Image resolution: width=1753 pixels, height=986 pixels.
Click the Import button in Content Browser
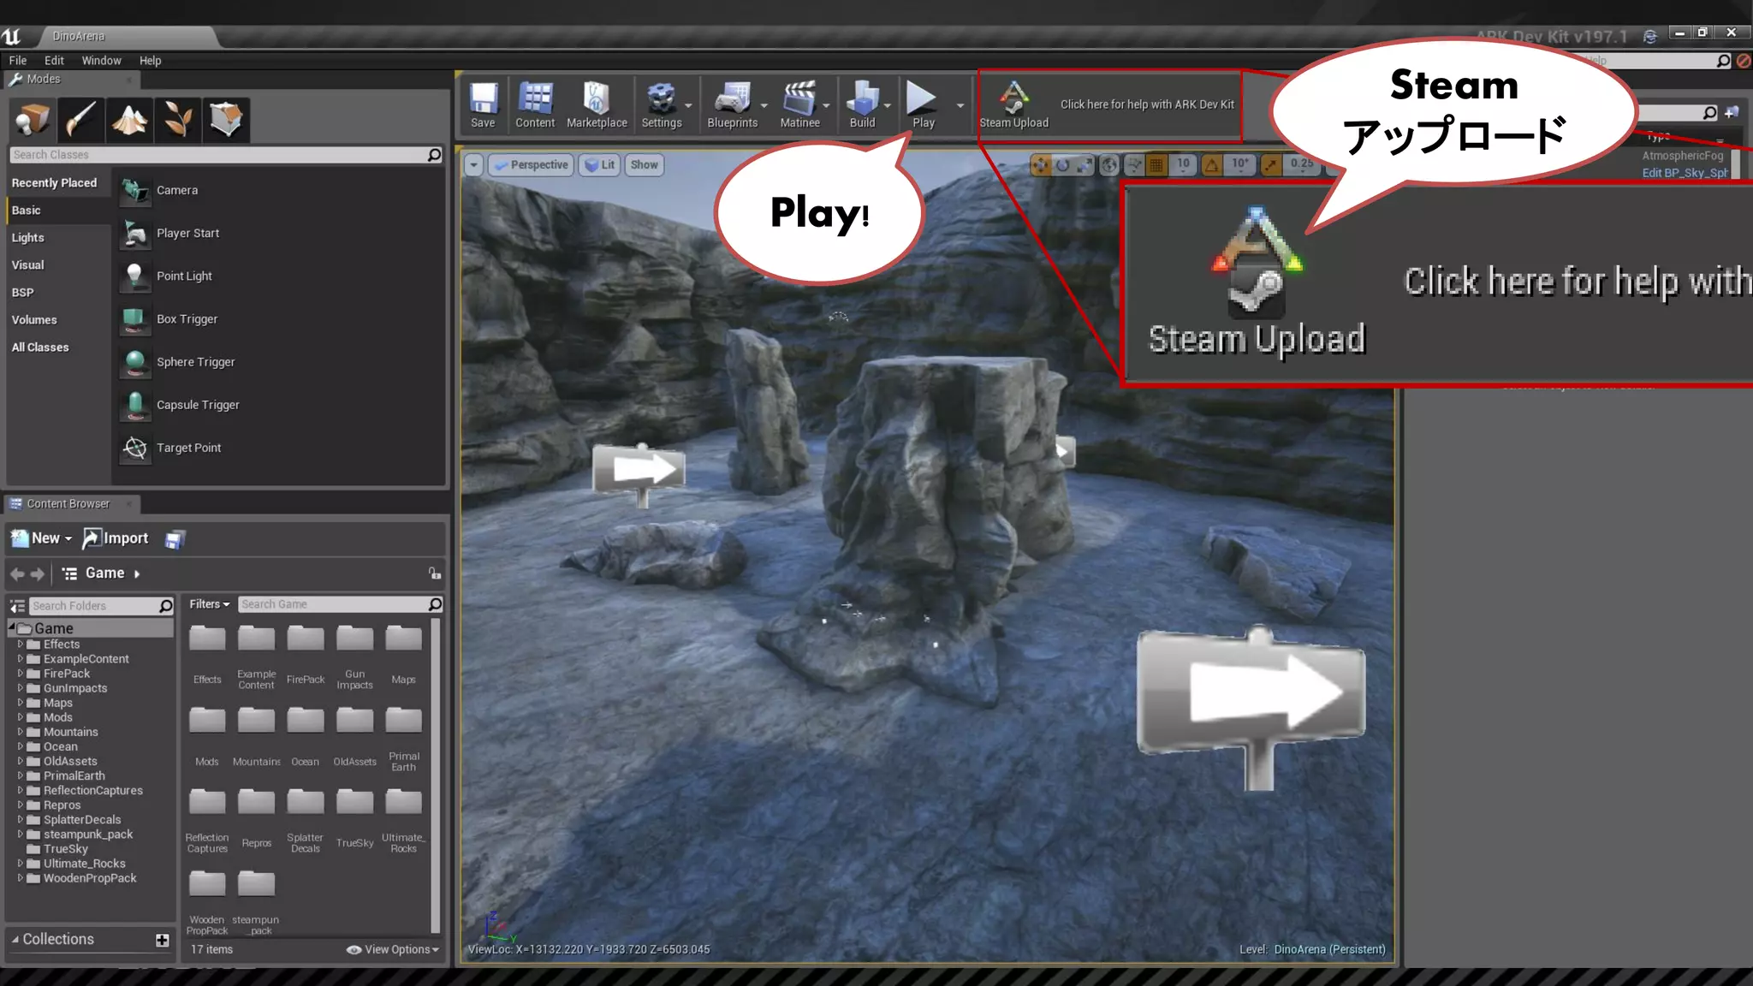pos(116,538)
